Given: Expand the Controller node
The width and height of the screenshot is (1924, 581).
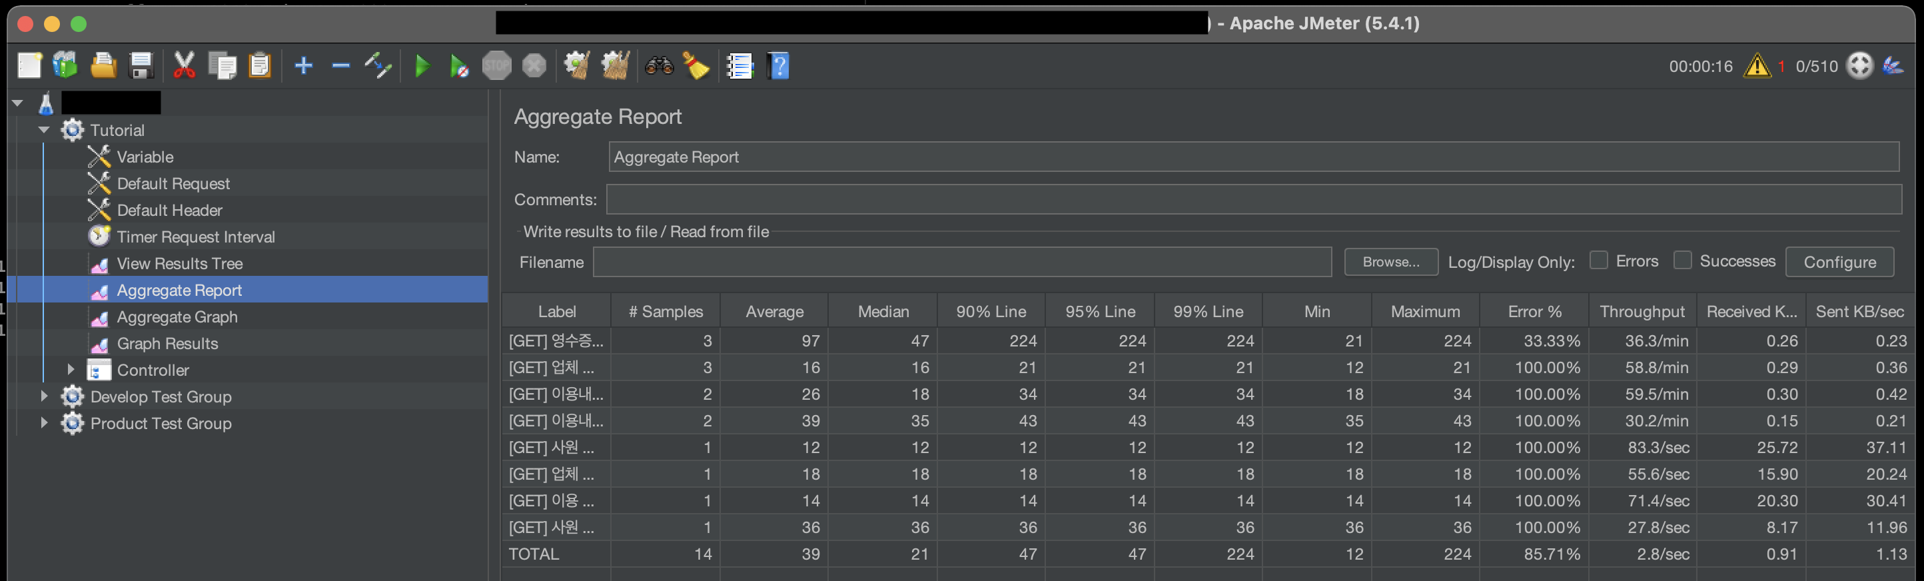Looking at the screenshot, I should 71,369.
